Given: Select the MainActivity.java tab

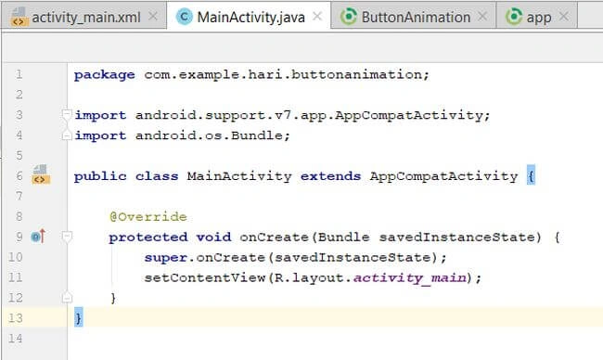Looking at the screenshot, I should pyautogui.click(x=249, y=16).
